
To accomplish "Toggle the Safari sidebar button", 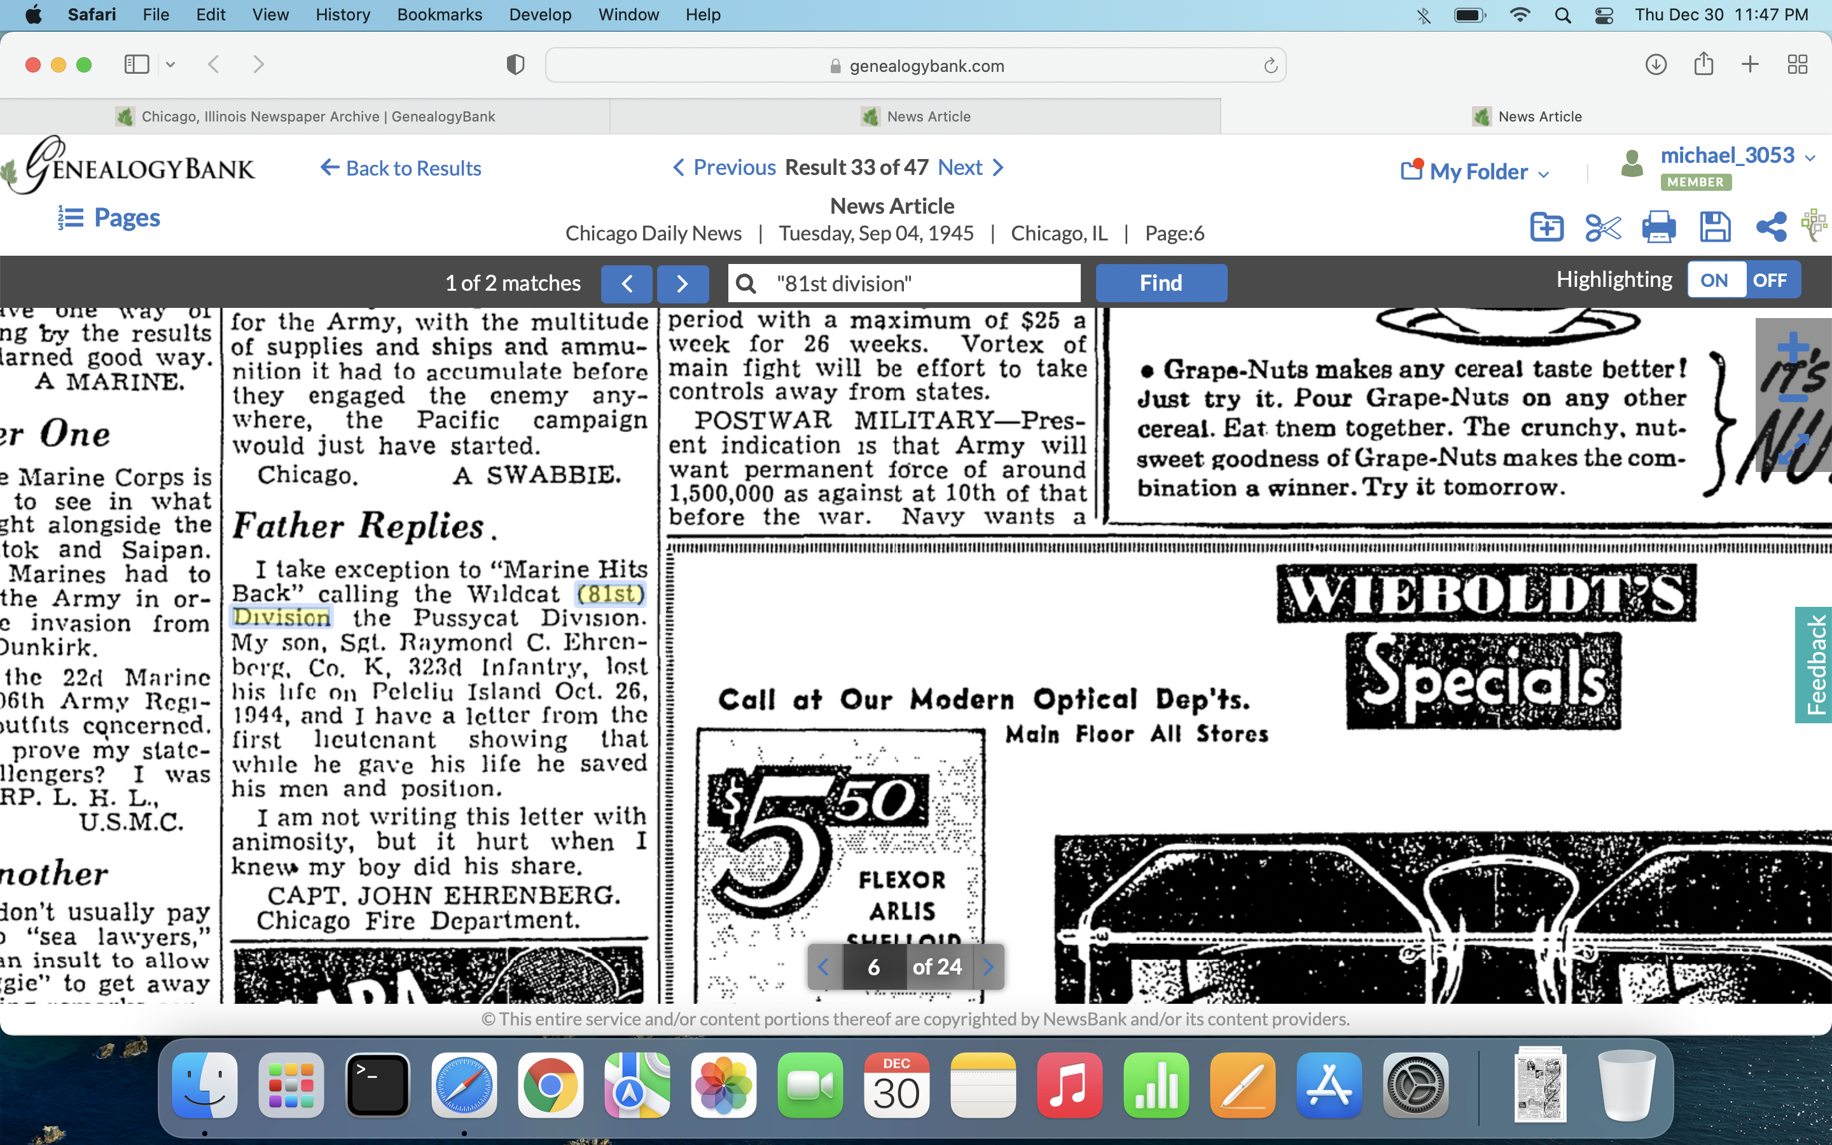I will [x=136, y=64].
